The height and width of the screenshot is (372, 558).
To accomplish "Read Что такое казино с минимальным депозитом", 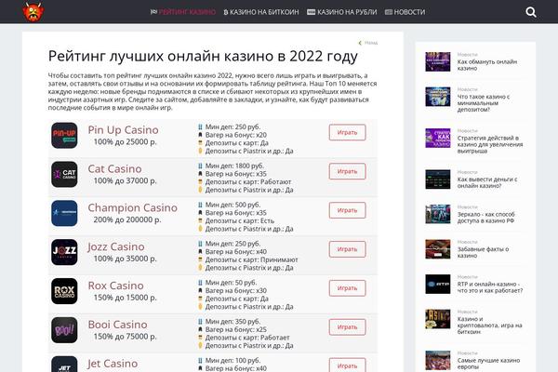I will coord(484,103).
